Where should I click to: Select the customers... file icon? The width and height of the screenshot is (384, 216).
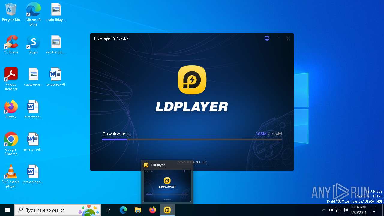point(34,77)
